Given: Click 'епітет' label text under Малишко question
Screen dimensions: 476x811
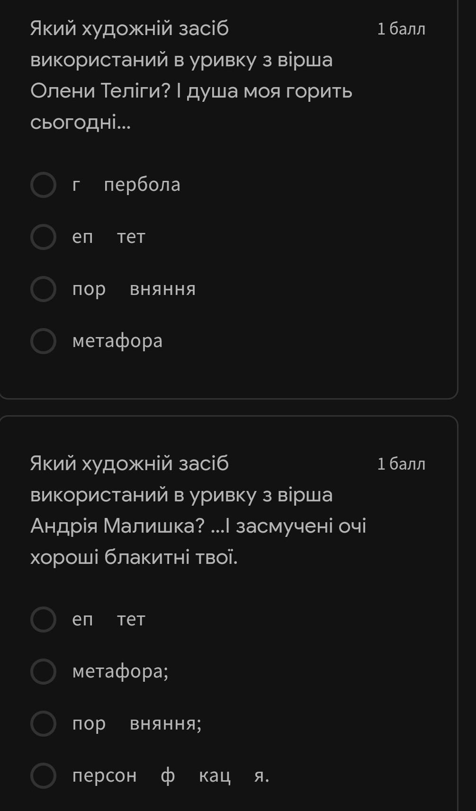Looking at the screenshot, I should tap(109, 619).
